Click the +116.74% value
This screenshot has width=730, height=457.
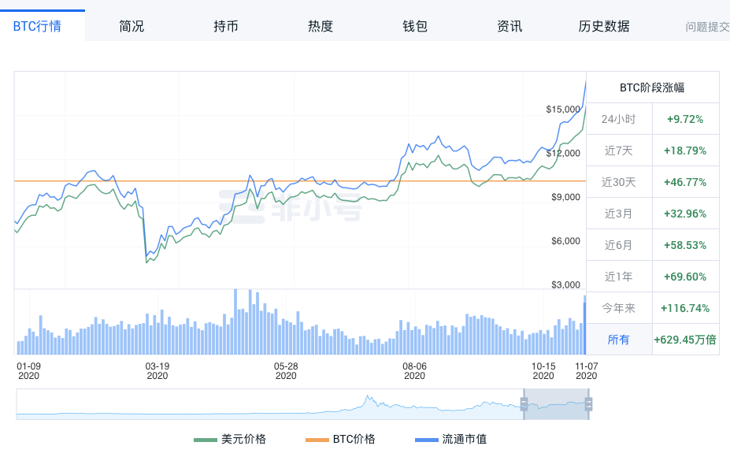click(685, 308)
